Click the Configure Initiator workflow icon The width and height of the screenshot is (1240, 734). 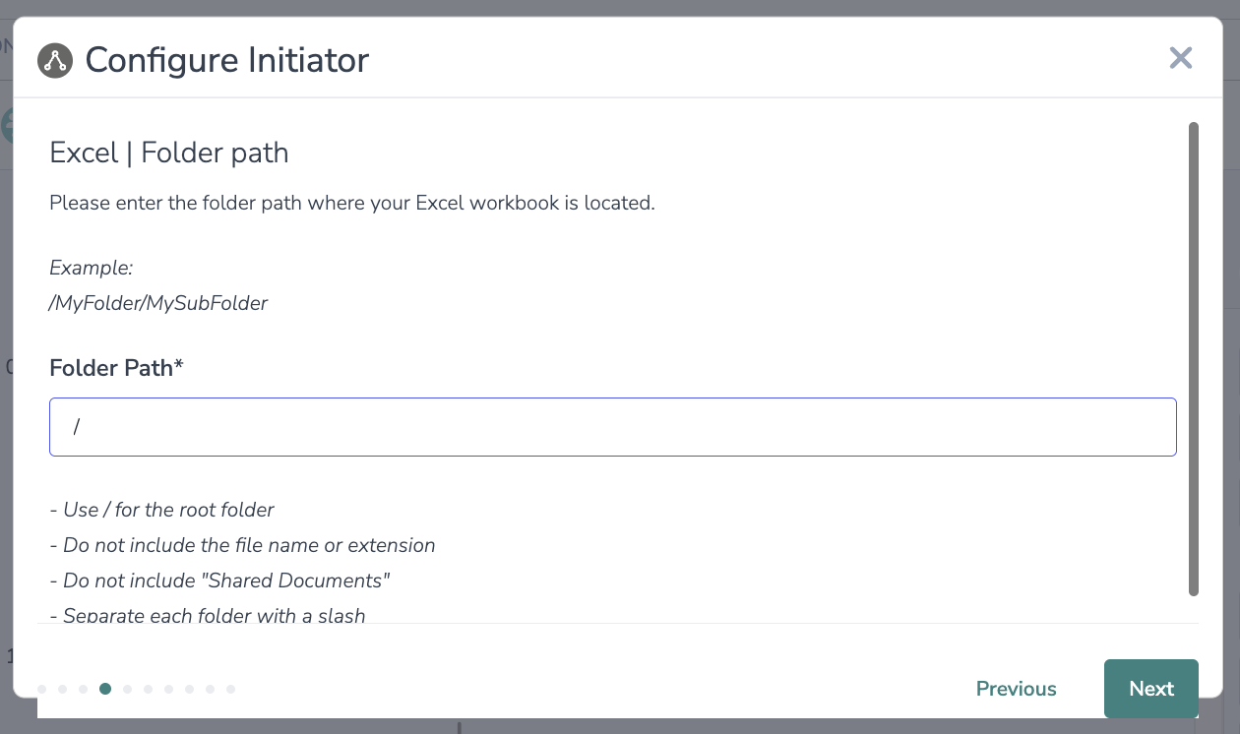point(55,60)
